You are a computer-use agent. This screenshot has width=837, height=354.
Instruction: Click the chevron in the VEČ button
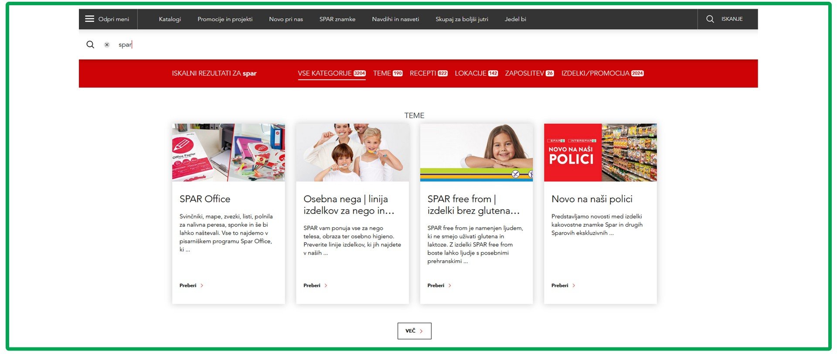pos(421,331)
